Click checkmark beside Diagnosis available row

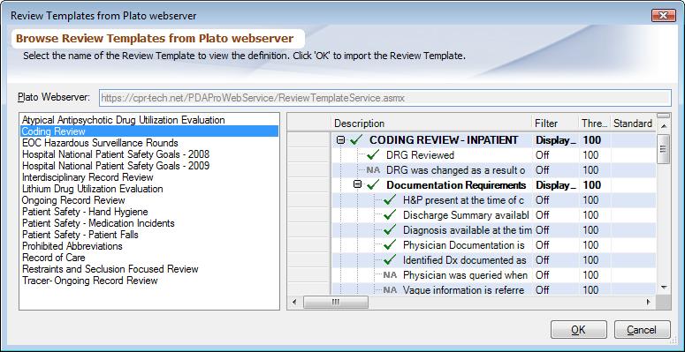[390, 230]
